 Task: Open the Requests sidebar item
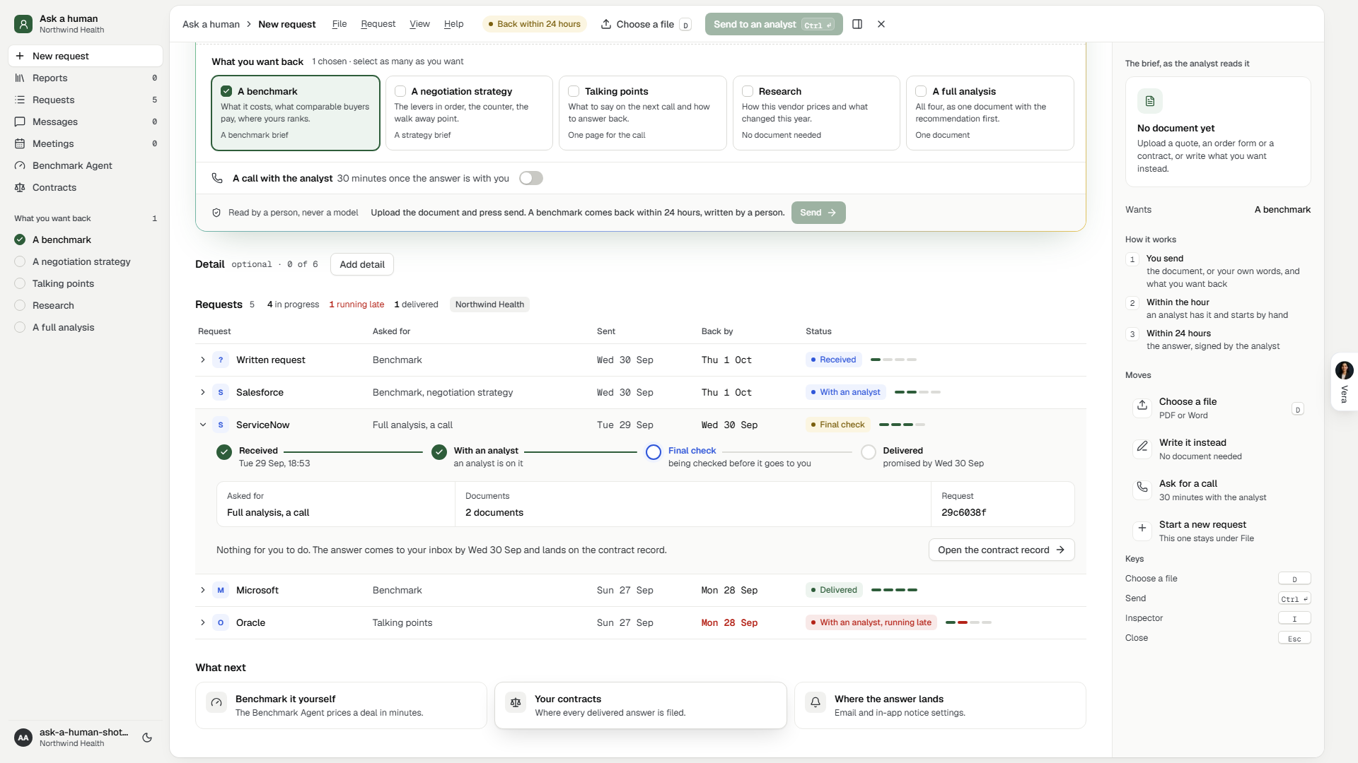coord(86,100)
